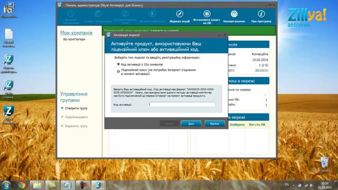The width and height of the screenshot is (338, 190).
Task: Click license expiry date 10.02.2016
Action: tap(260, 60)
